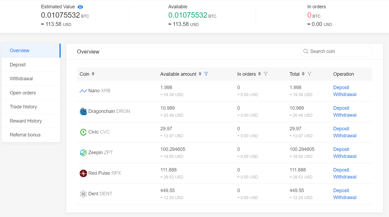389x217 pixels.
Task: Open the In orders column filter icon
Action: (x=266, y=74)
